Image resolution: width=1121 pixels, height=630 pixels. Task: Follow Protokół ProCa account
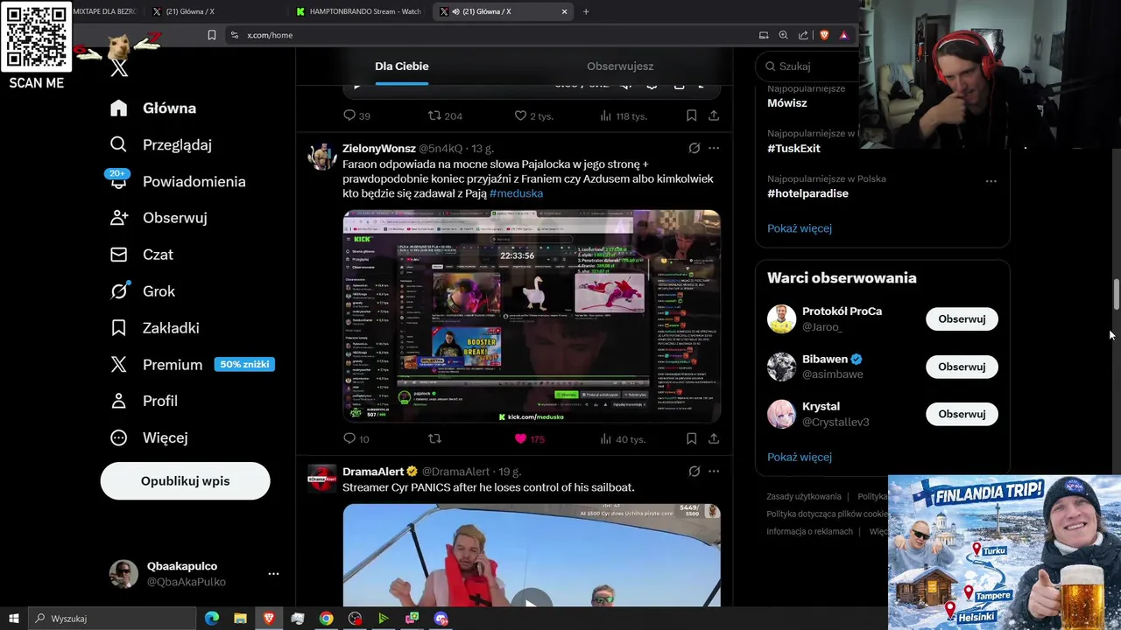pos(962,319)
